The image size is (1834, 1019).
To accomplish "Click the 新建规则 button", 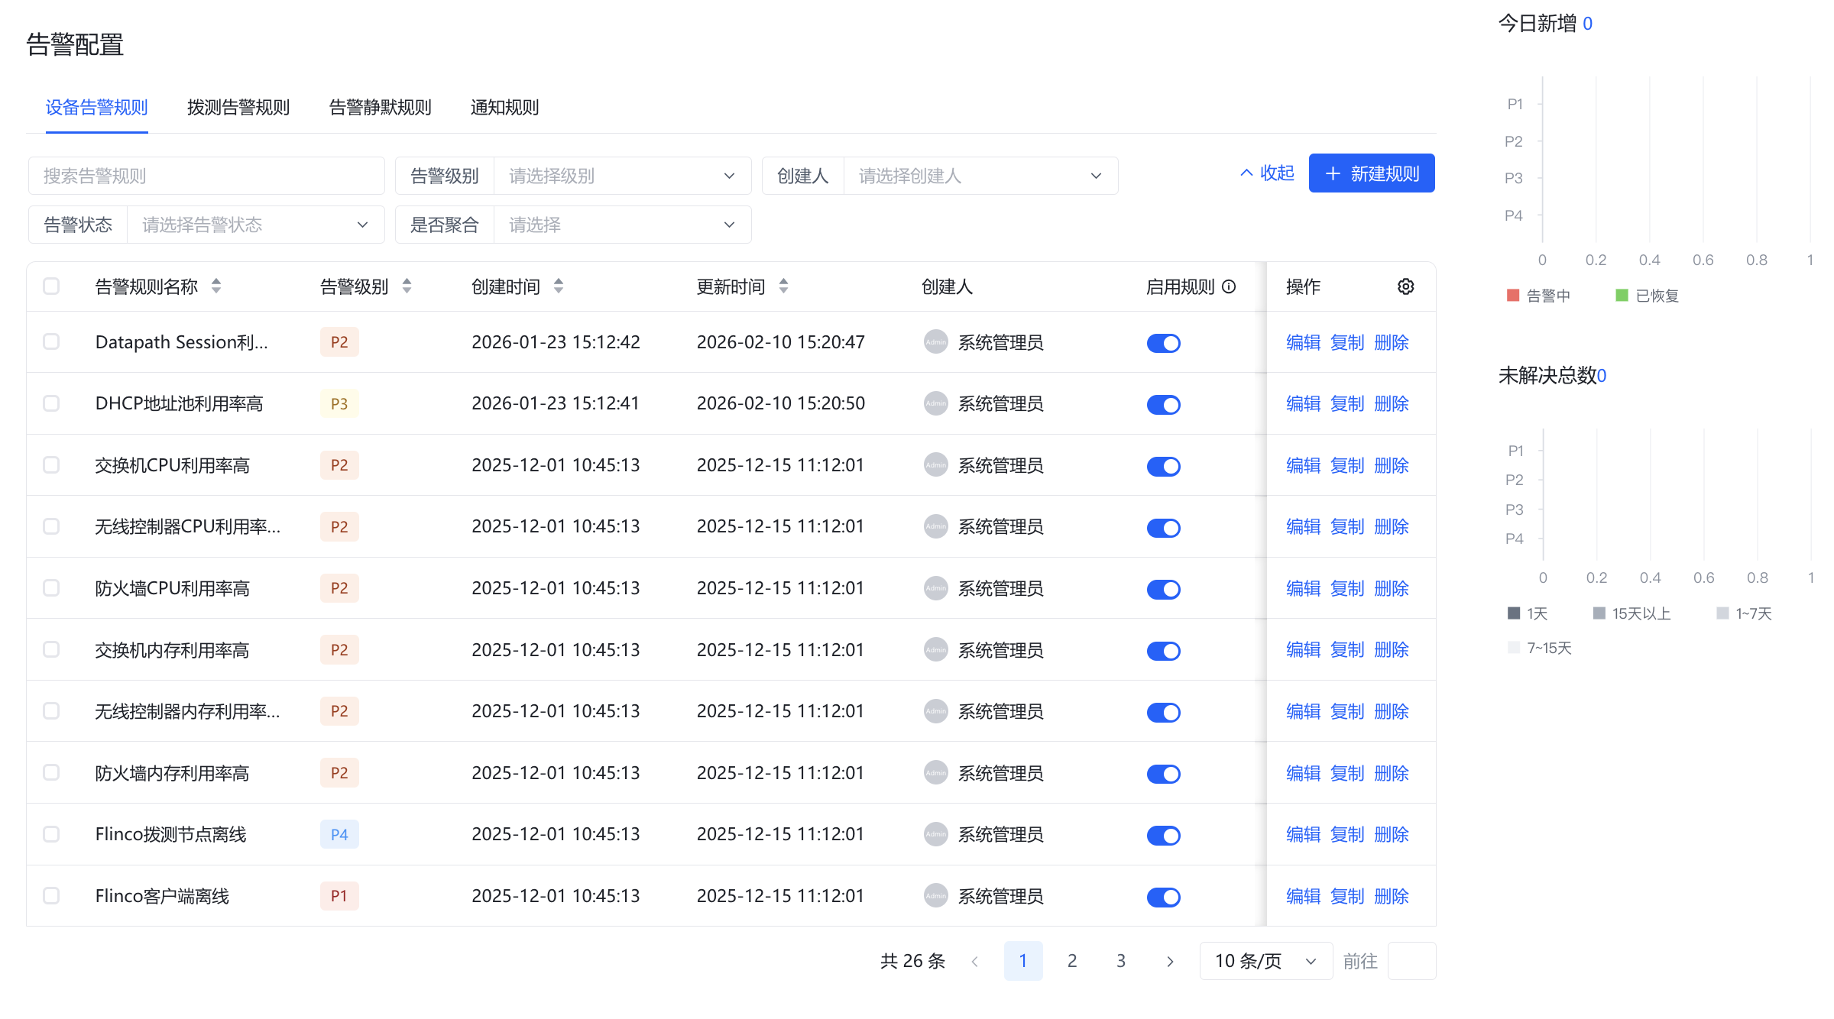I will (1371, 173).
